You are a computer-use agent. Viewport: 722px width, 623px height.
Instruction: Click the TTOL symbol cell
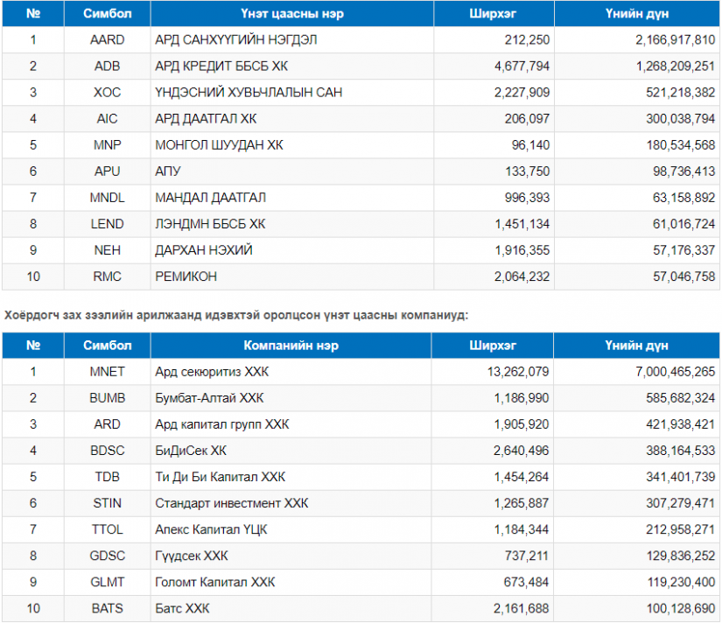108,529
